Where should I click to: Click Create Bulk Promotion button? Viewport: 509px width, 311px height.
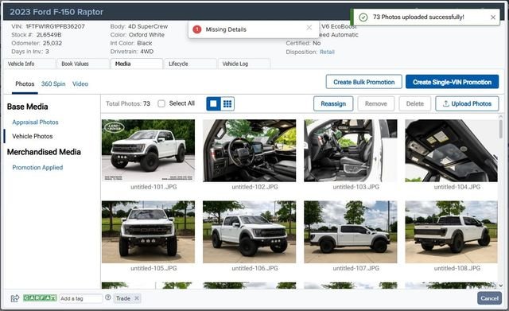[364, 82]
